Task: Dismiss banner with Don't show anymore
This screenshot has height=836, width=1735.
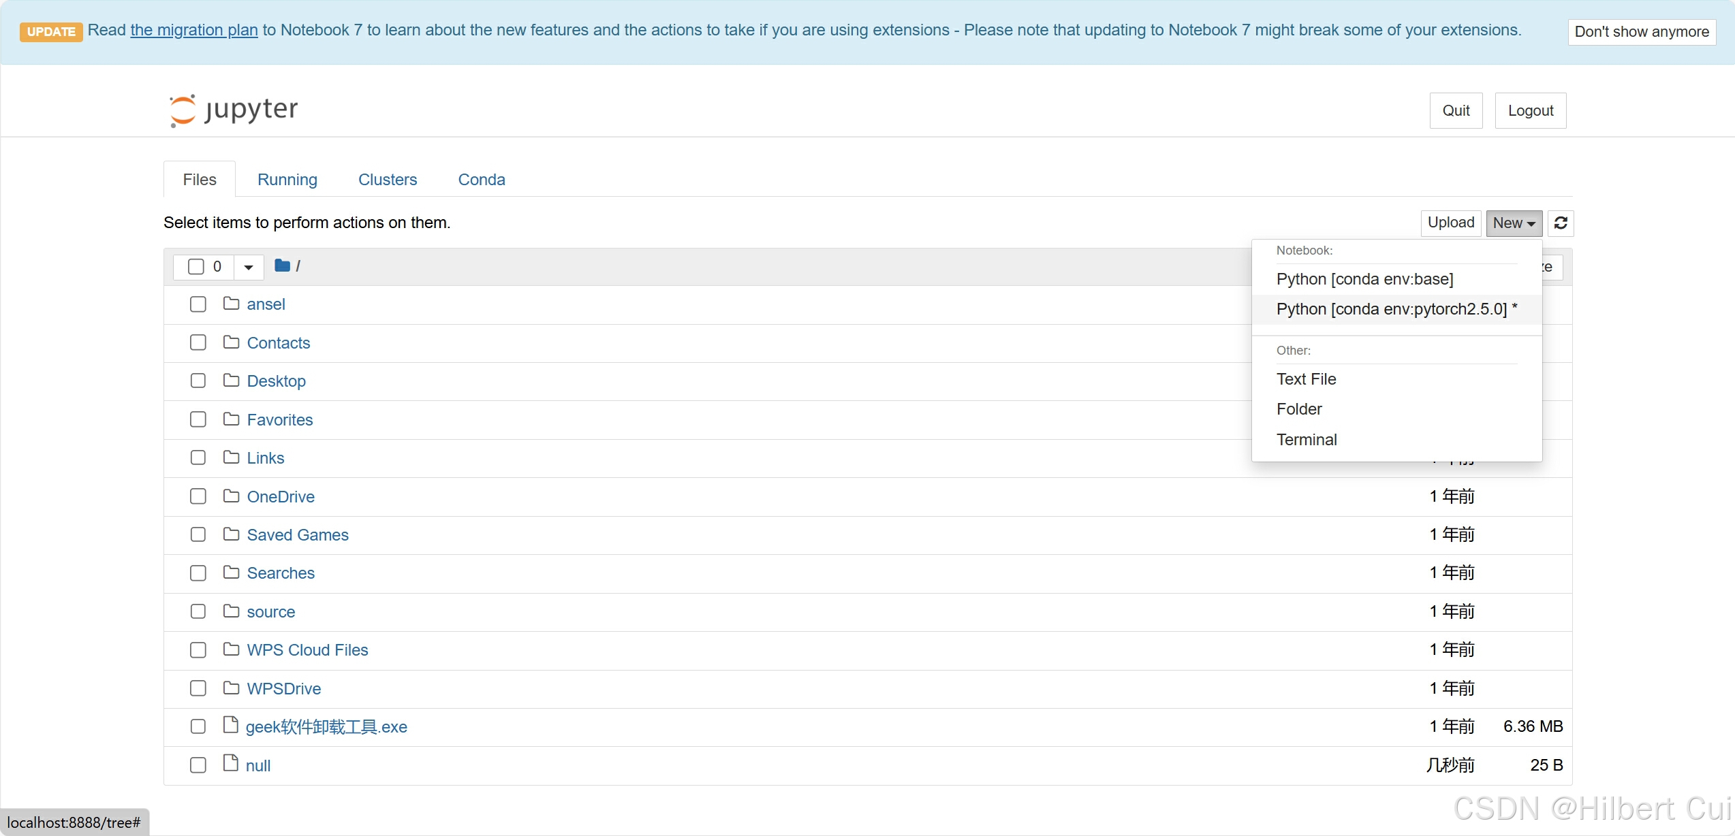Action: click(x=1641, y=32)
